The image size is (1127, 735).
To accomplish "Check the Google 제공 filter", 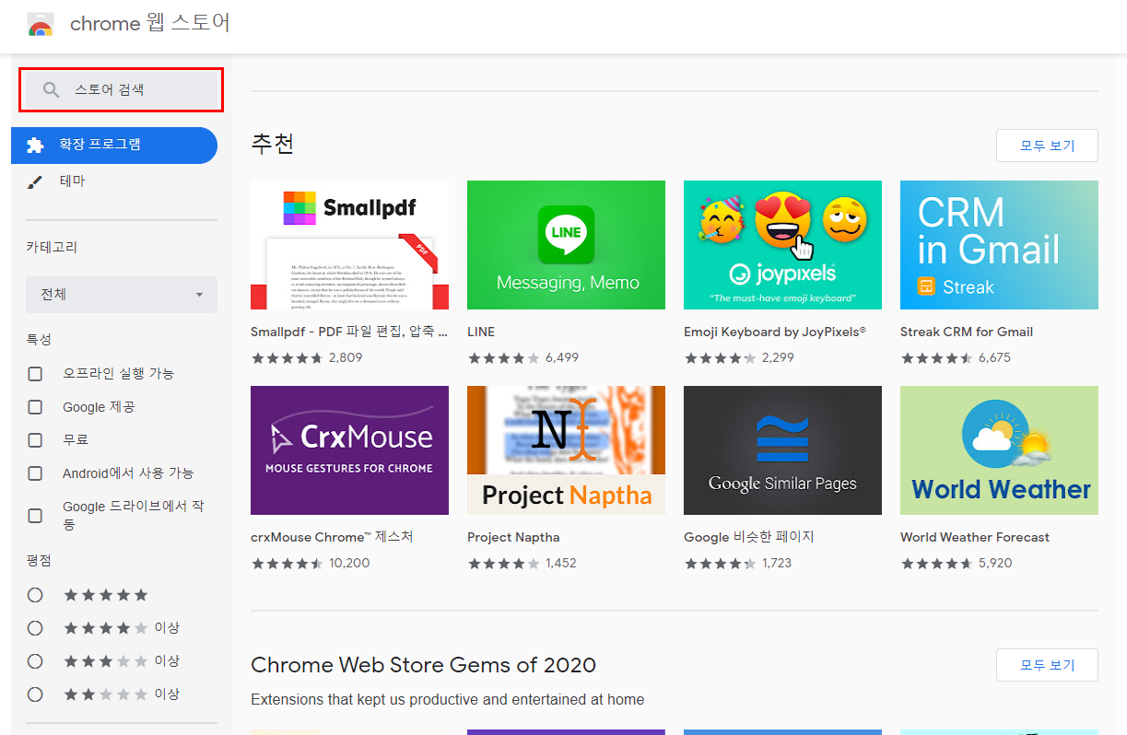I will tap(35, 407).
